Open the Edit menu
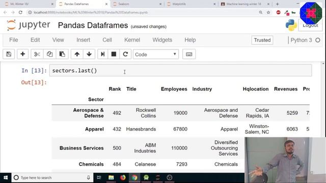Viewport: 326px width, 183px height. (35, 40)
